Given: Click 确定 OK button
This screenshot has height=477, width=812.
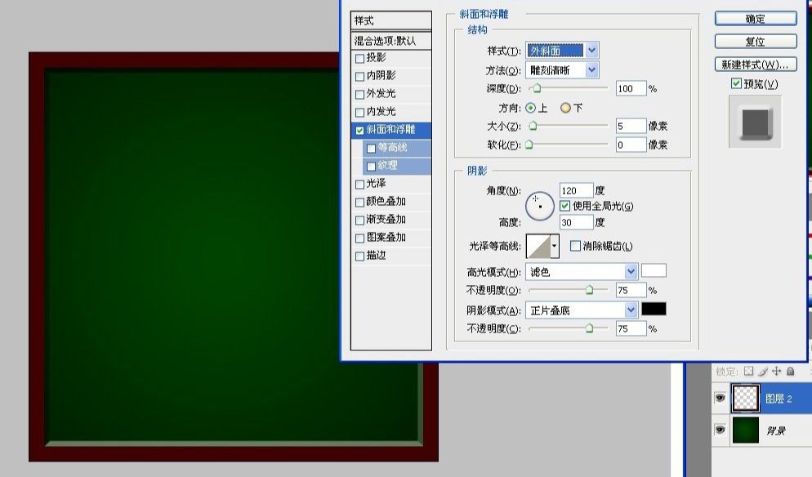Looking at the screenshot, I should pyautogui.click(x=756, y=19).
